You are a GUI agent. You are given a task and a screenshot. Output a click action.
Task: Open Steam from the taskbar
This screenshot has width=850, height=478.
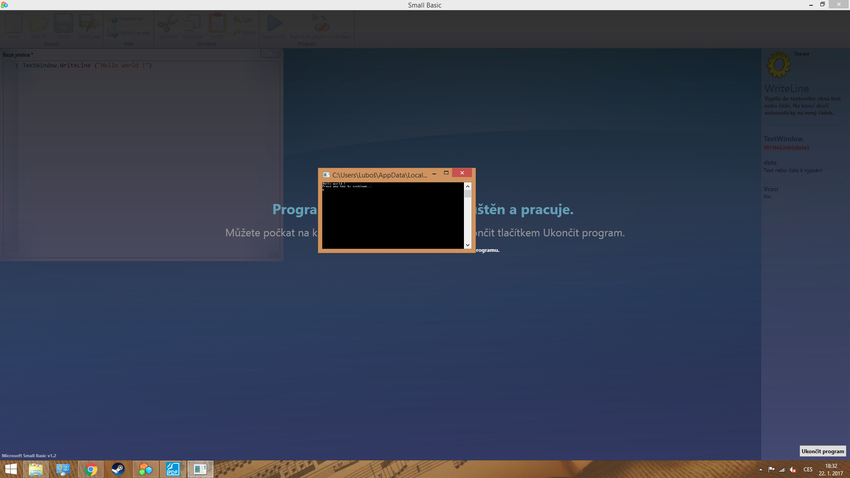(x=118, y=469)
